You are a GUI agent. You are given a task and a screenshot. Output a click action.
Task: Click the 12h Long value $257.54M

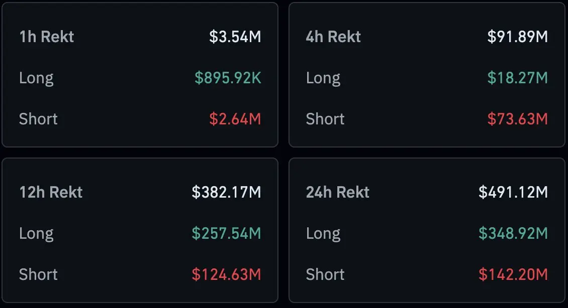(226, 234)
